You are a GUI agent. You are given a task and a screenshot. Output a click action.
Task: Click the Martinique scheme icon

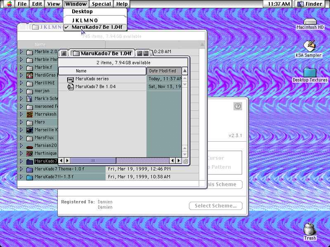click(30, 154)
